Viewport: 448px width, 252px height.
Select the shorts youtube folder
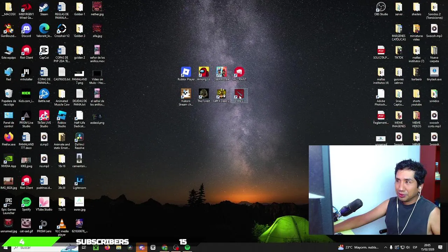click(416, 98)
